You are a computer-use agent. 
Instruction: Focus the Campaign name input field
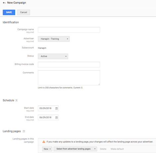[69, 30]
